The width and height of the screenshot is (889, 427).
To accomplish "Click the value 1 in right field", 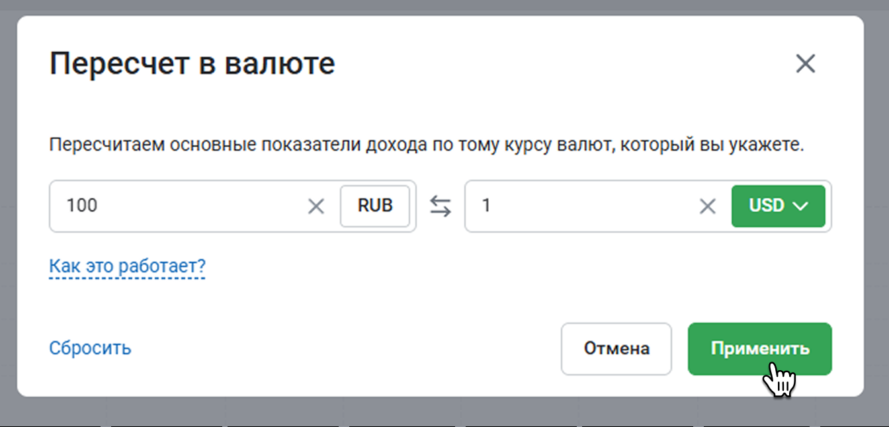I will 487,206.
